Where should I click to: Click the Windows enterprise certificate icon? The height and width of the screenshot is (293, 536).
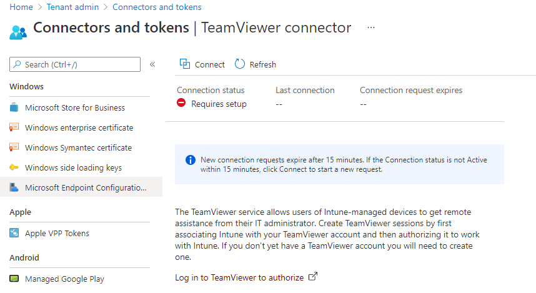(14, 127)
